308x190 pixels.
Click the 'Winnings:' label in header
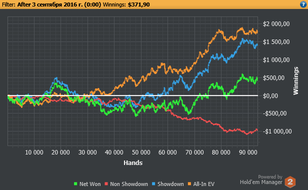coord(114,4)
